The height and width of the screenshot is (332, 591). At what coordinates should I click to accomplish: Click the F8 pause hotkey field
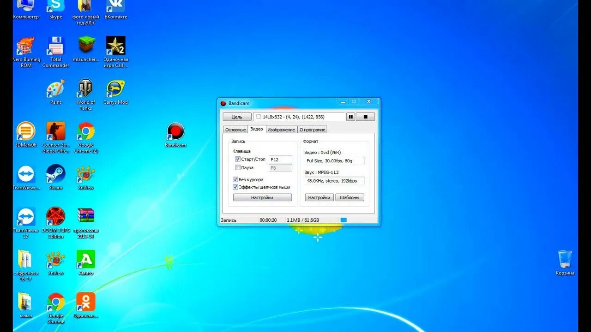280,168
